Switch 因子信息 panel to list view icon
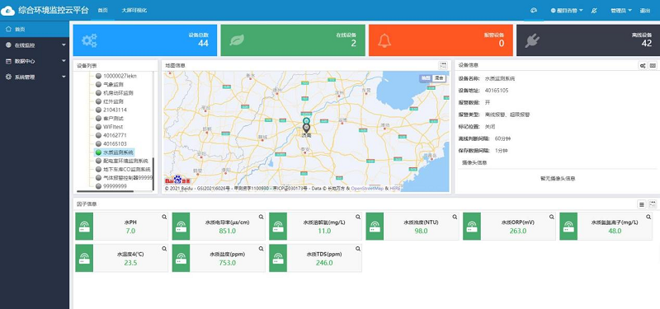 click(642, 204)
